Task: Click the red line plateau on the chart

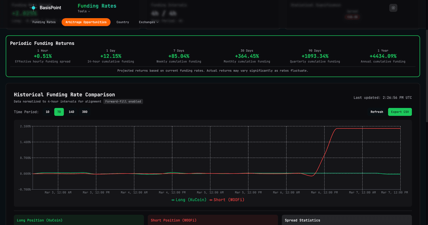Action: (369, 128)
